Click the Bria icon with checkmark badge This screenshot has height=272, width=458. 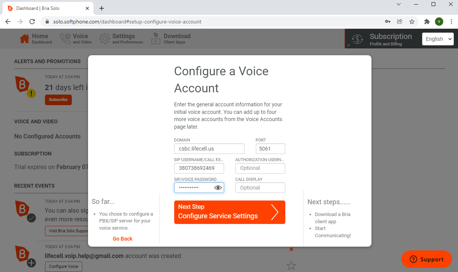25,211
